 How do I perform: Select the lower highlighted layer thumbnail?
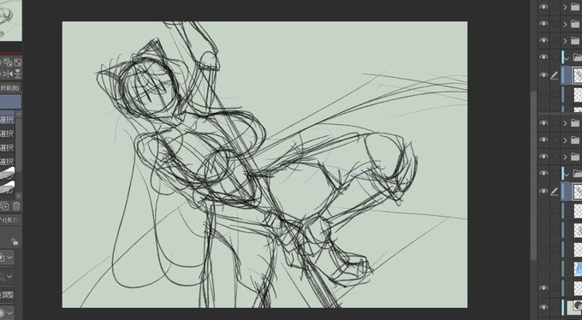coord(578,191)
